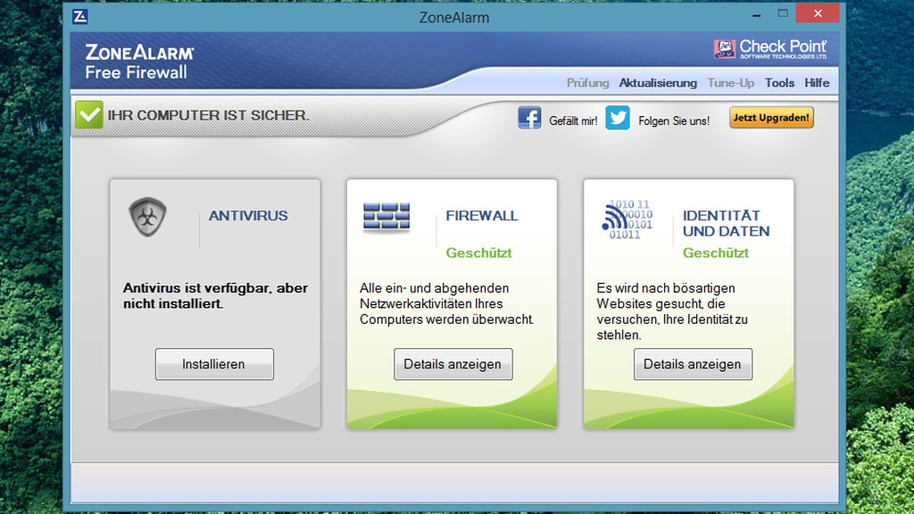
Task: Click the Identity binary data icon
Action: (627, 220)
